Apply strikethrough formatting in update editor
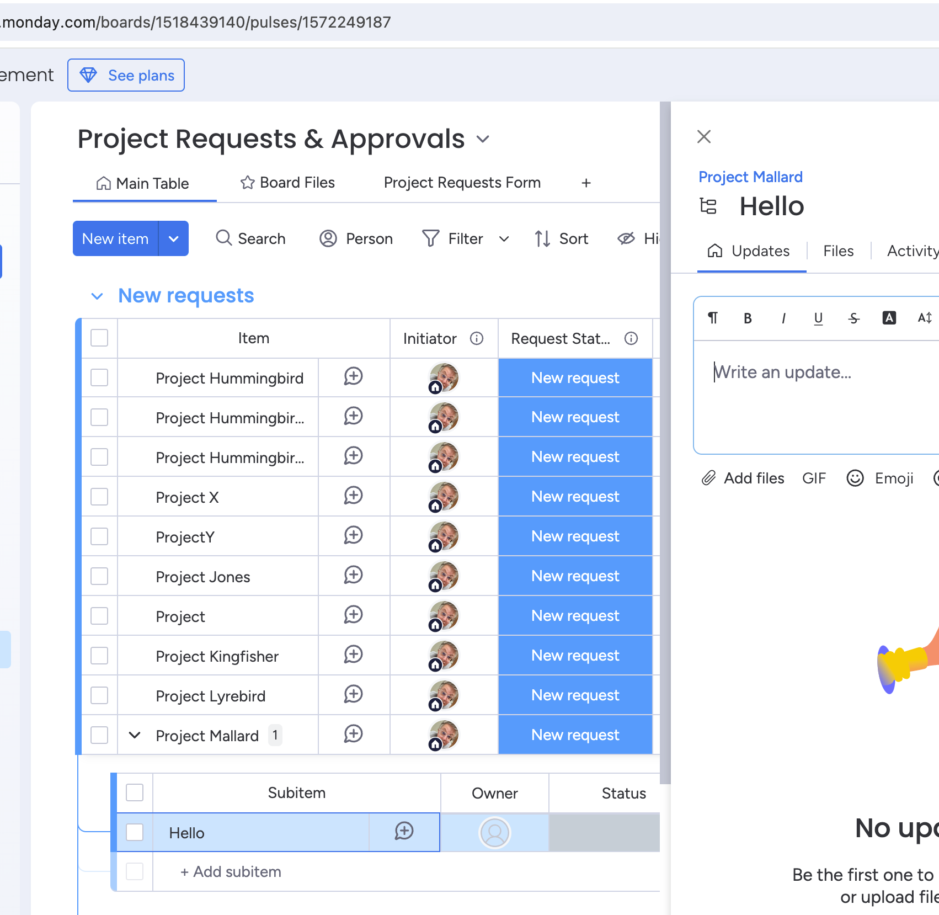The image size is (939, 915). (854, 318)
